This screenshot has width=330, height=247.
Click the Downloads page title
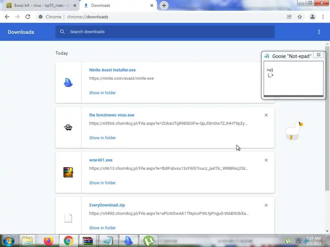(x=21, y=32)
